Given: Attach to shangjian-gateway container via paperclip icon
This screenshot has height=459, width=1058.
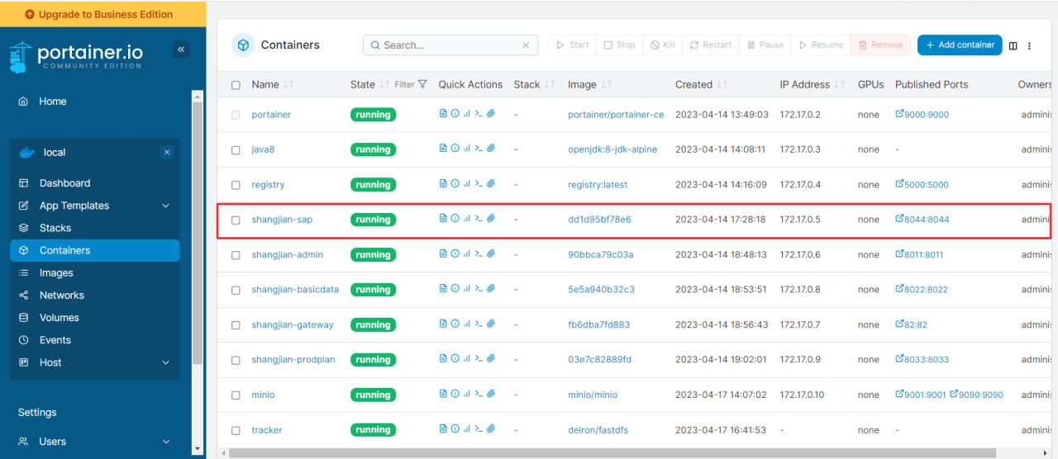Looking at the screenshot, I should click(490, 324).
